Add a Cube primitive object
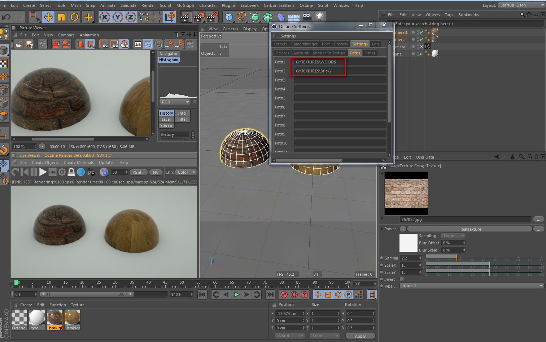 coord(229,17)
